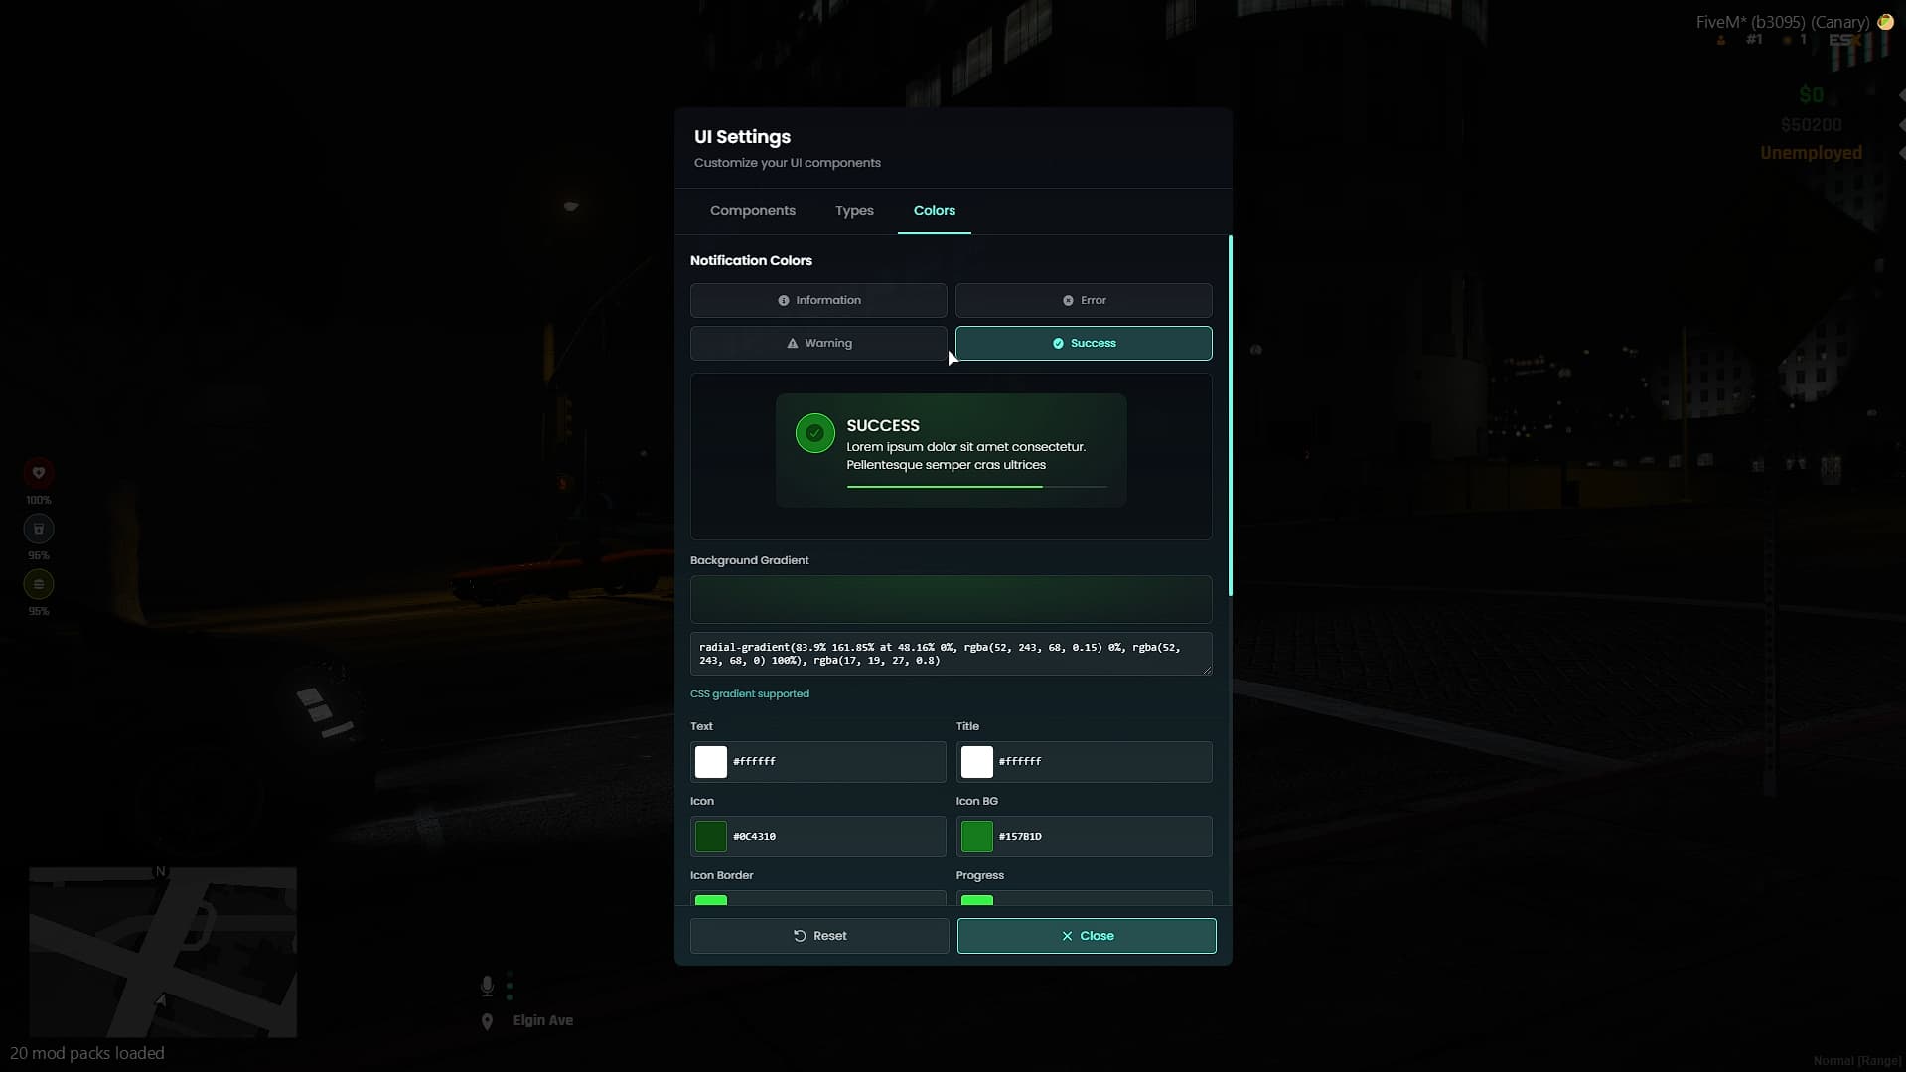Viewport: 1906px width, 1072px height.
Task: Click the info icon on the Information button
Action: pos(785,300)
